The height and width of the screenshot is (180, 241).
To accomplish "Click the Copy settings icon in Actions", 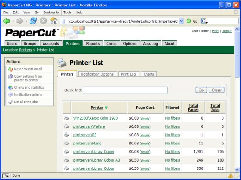I will click(11, 76).
